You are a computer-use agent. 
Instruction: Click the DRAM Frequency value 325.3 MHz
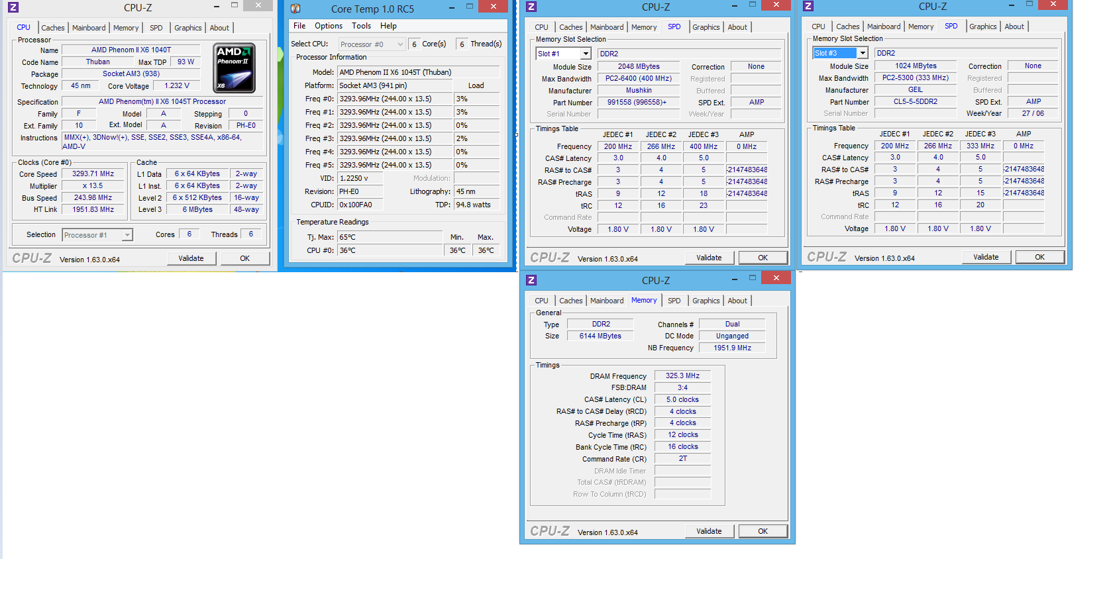682,375
